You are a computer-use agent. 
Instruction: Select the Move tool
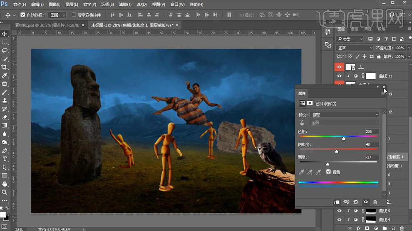pyautogui.click(x=5, y=34)
